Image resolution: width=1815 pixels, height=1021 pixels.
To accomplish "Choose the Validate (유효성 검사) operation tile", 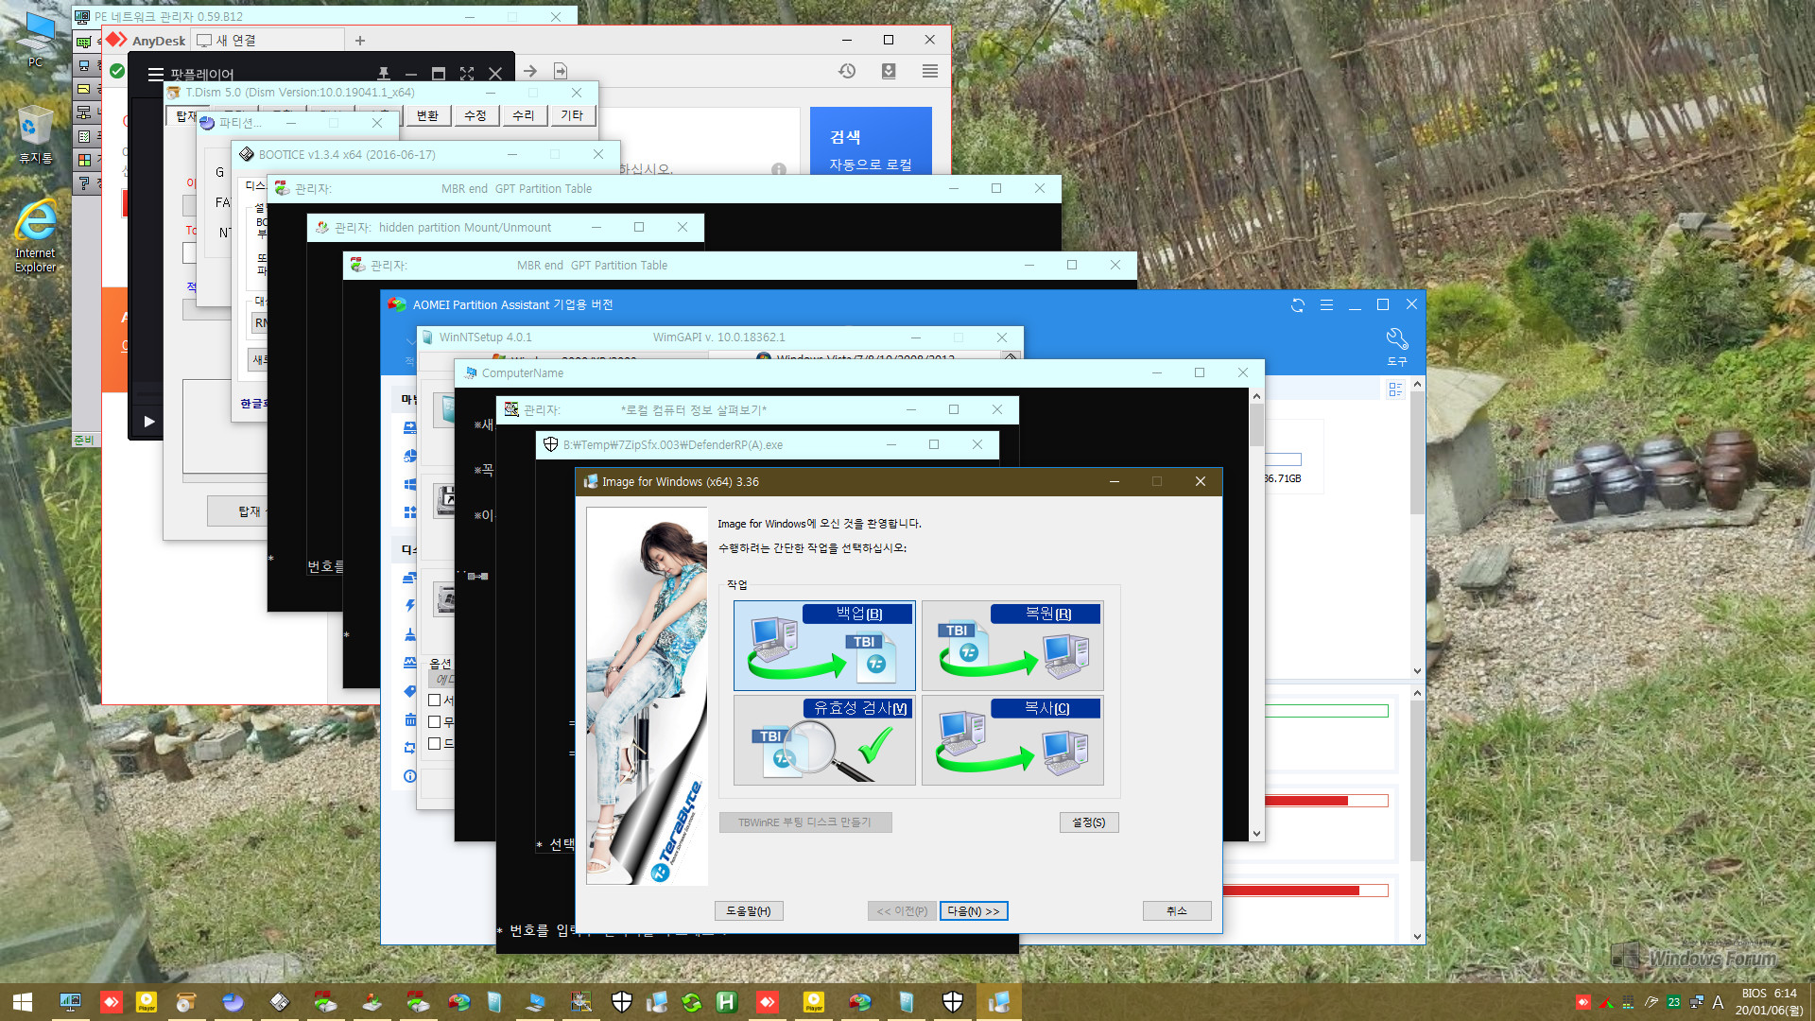I will pyautogui.click(x=824, y=740).
